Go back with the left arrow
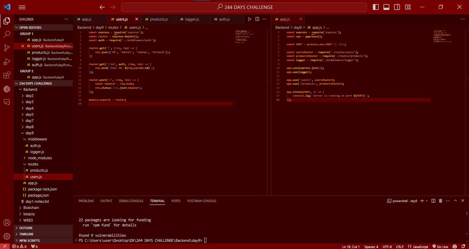This screenshot has height=249, width=469. coord(102,7)
